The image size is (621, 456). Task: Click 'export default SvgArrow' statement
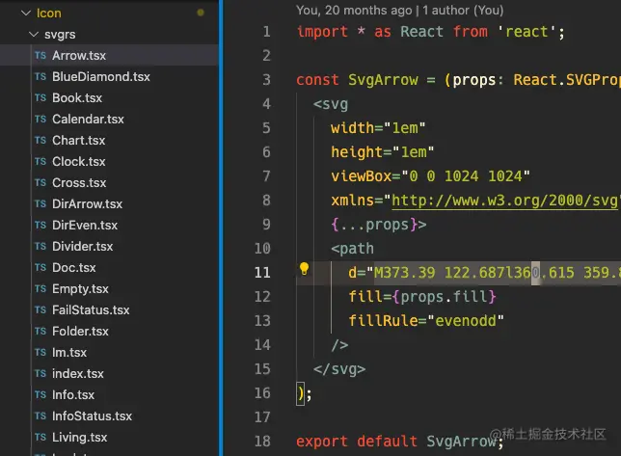[399, 442]
